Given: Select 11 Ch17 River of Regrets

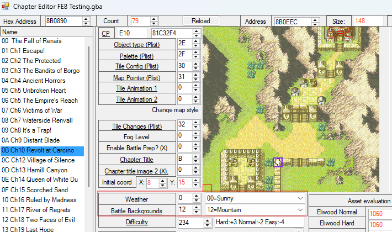Looking at the screenshot, I should 43,210.
